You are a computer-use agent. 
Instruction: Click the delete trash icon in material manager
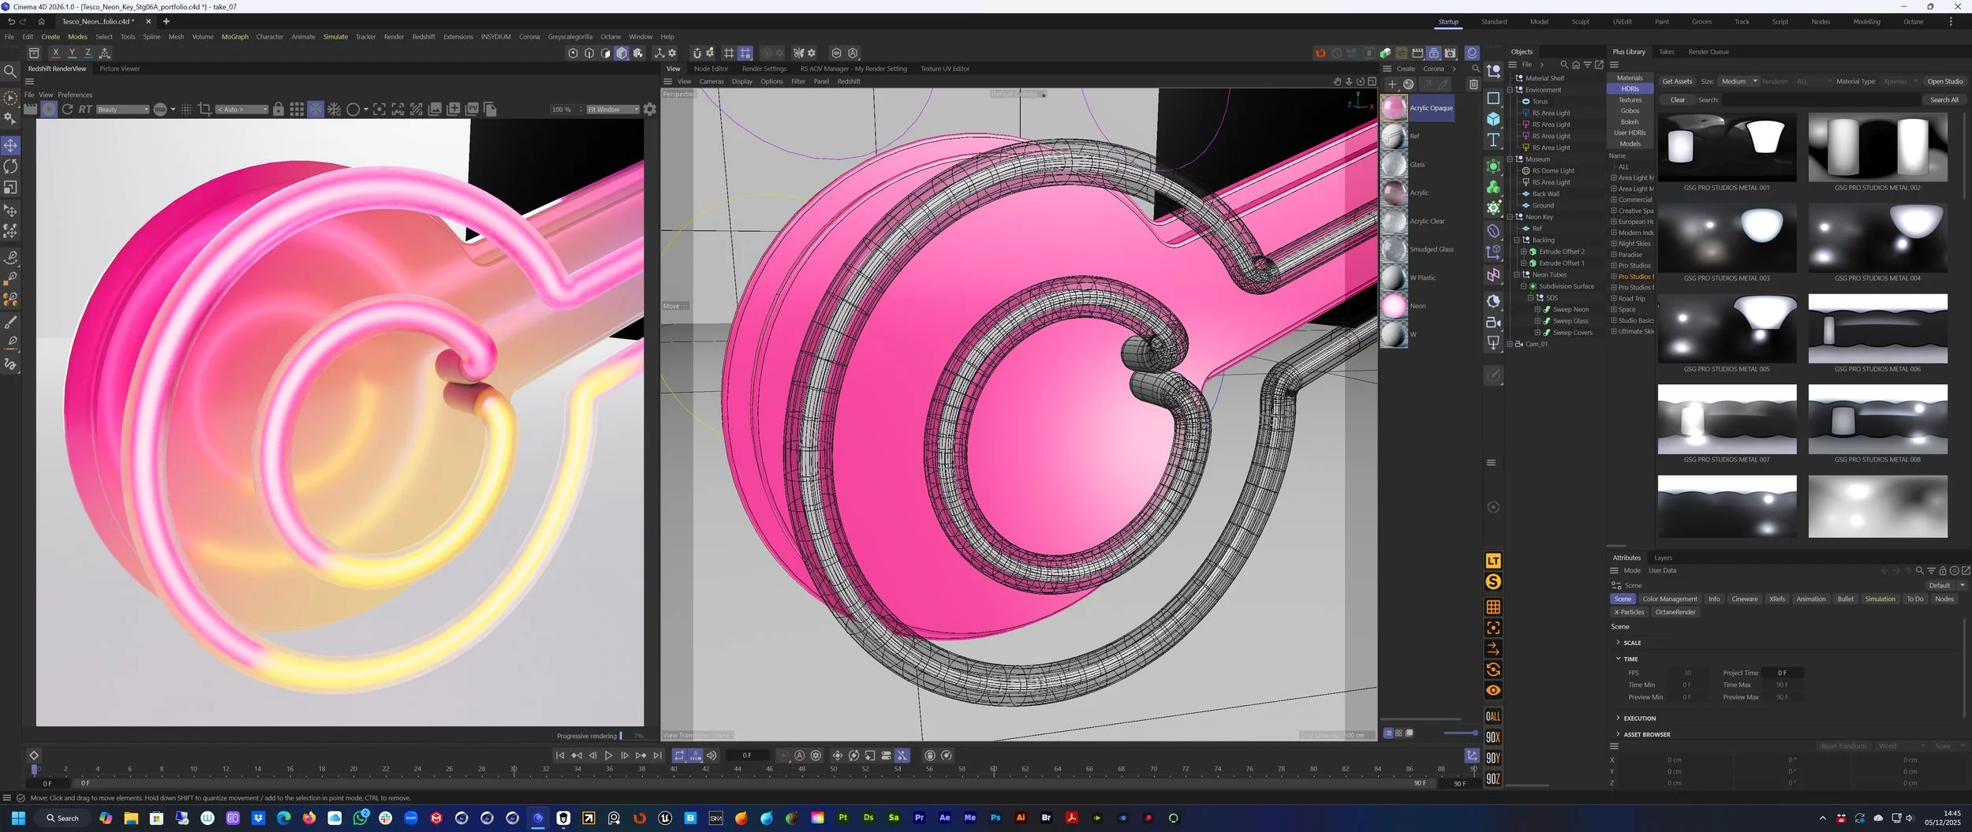click(x=1473, y=84)
